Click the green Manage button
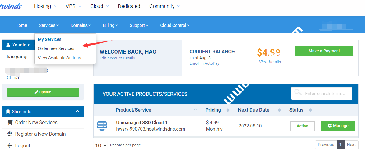This screenshot has width=365, height=154. point(338,126)
